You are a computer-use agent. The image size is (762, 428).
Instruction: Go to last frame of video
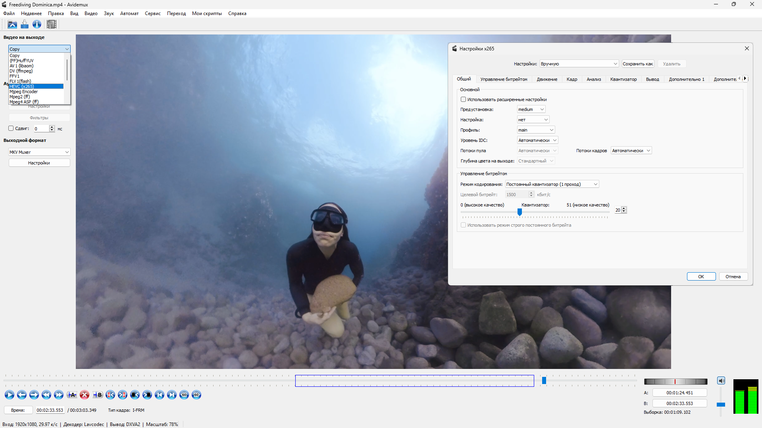tap(172, 395)
